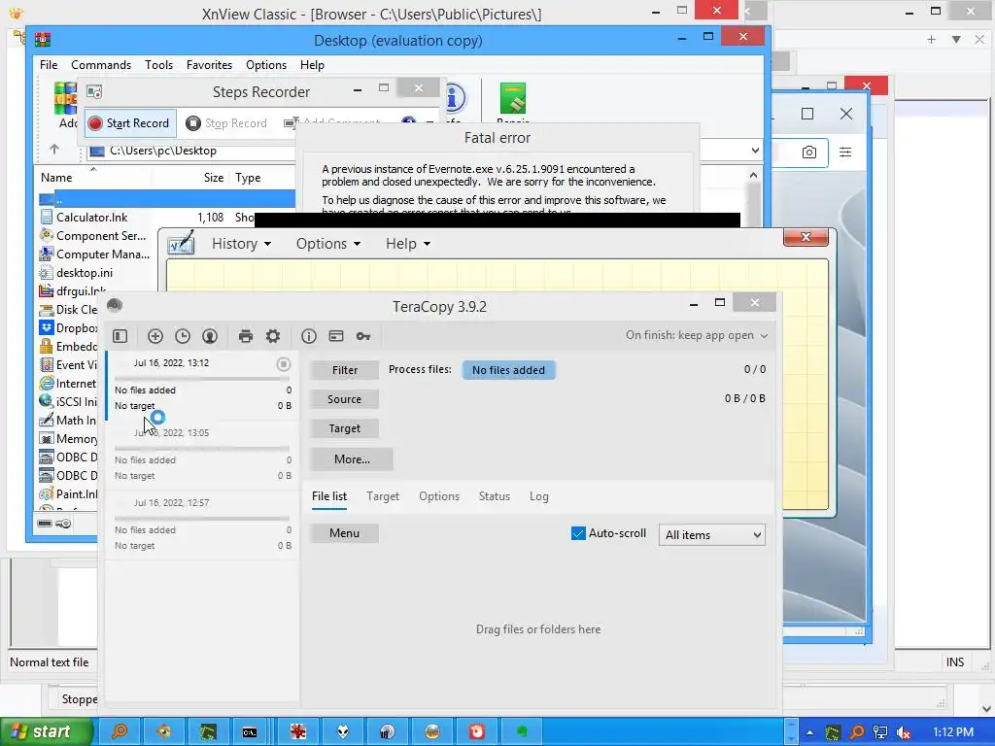Click the taskbar clock showing 1:12 PM
This screenshot has height=746, width=995.
[953, 732]
